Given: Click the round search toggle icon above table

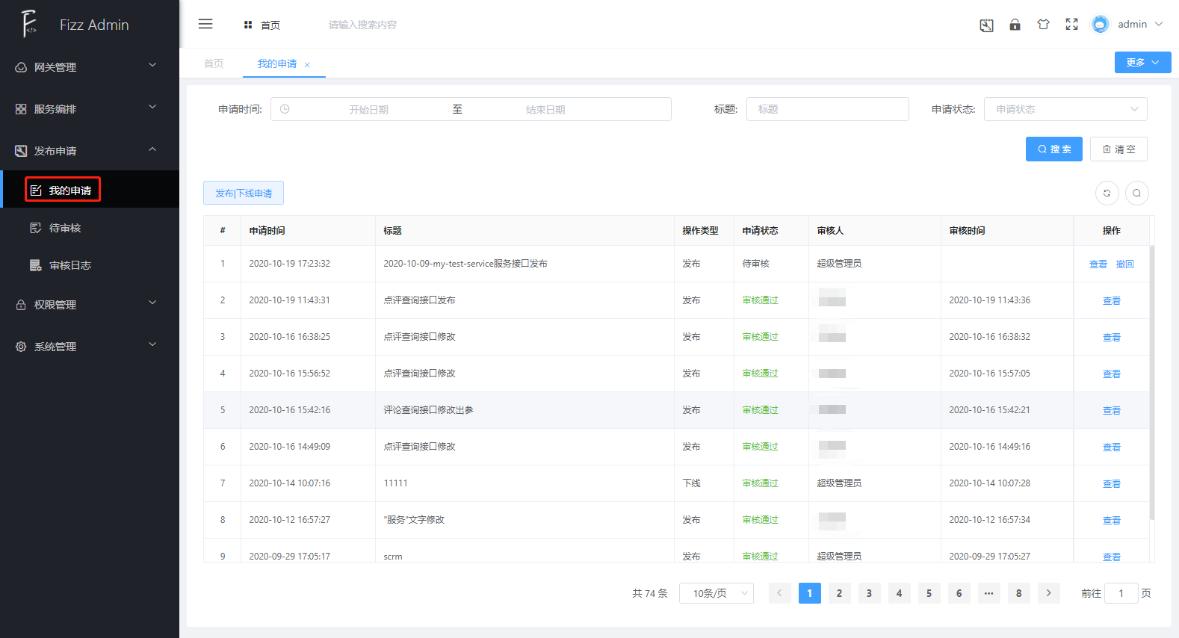Looking at the screenshot, I should (1136, 193).
